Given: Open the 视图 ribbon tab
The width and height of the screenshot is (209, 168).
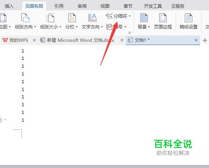Looking at the screenshot, I should coord(105,6).
